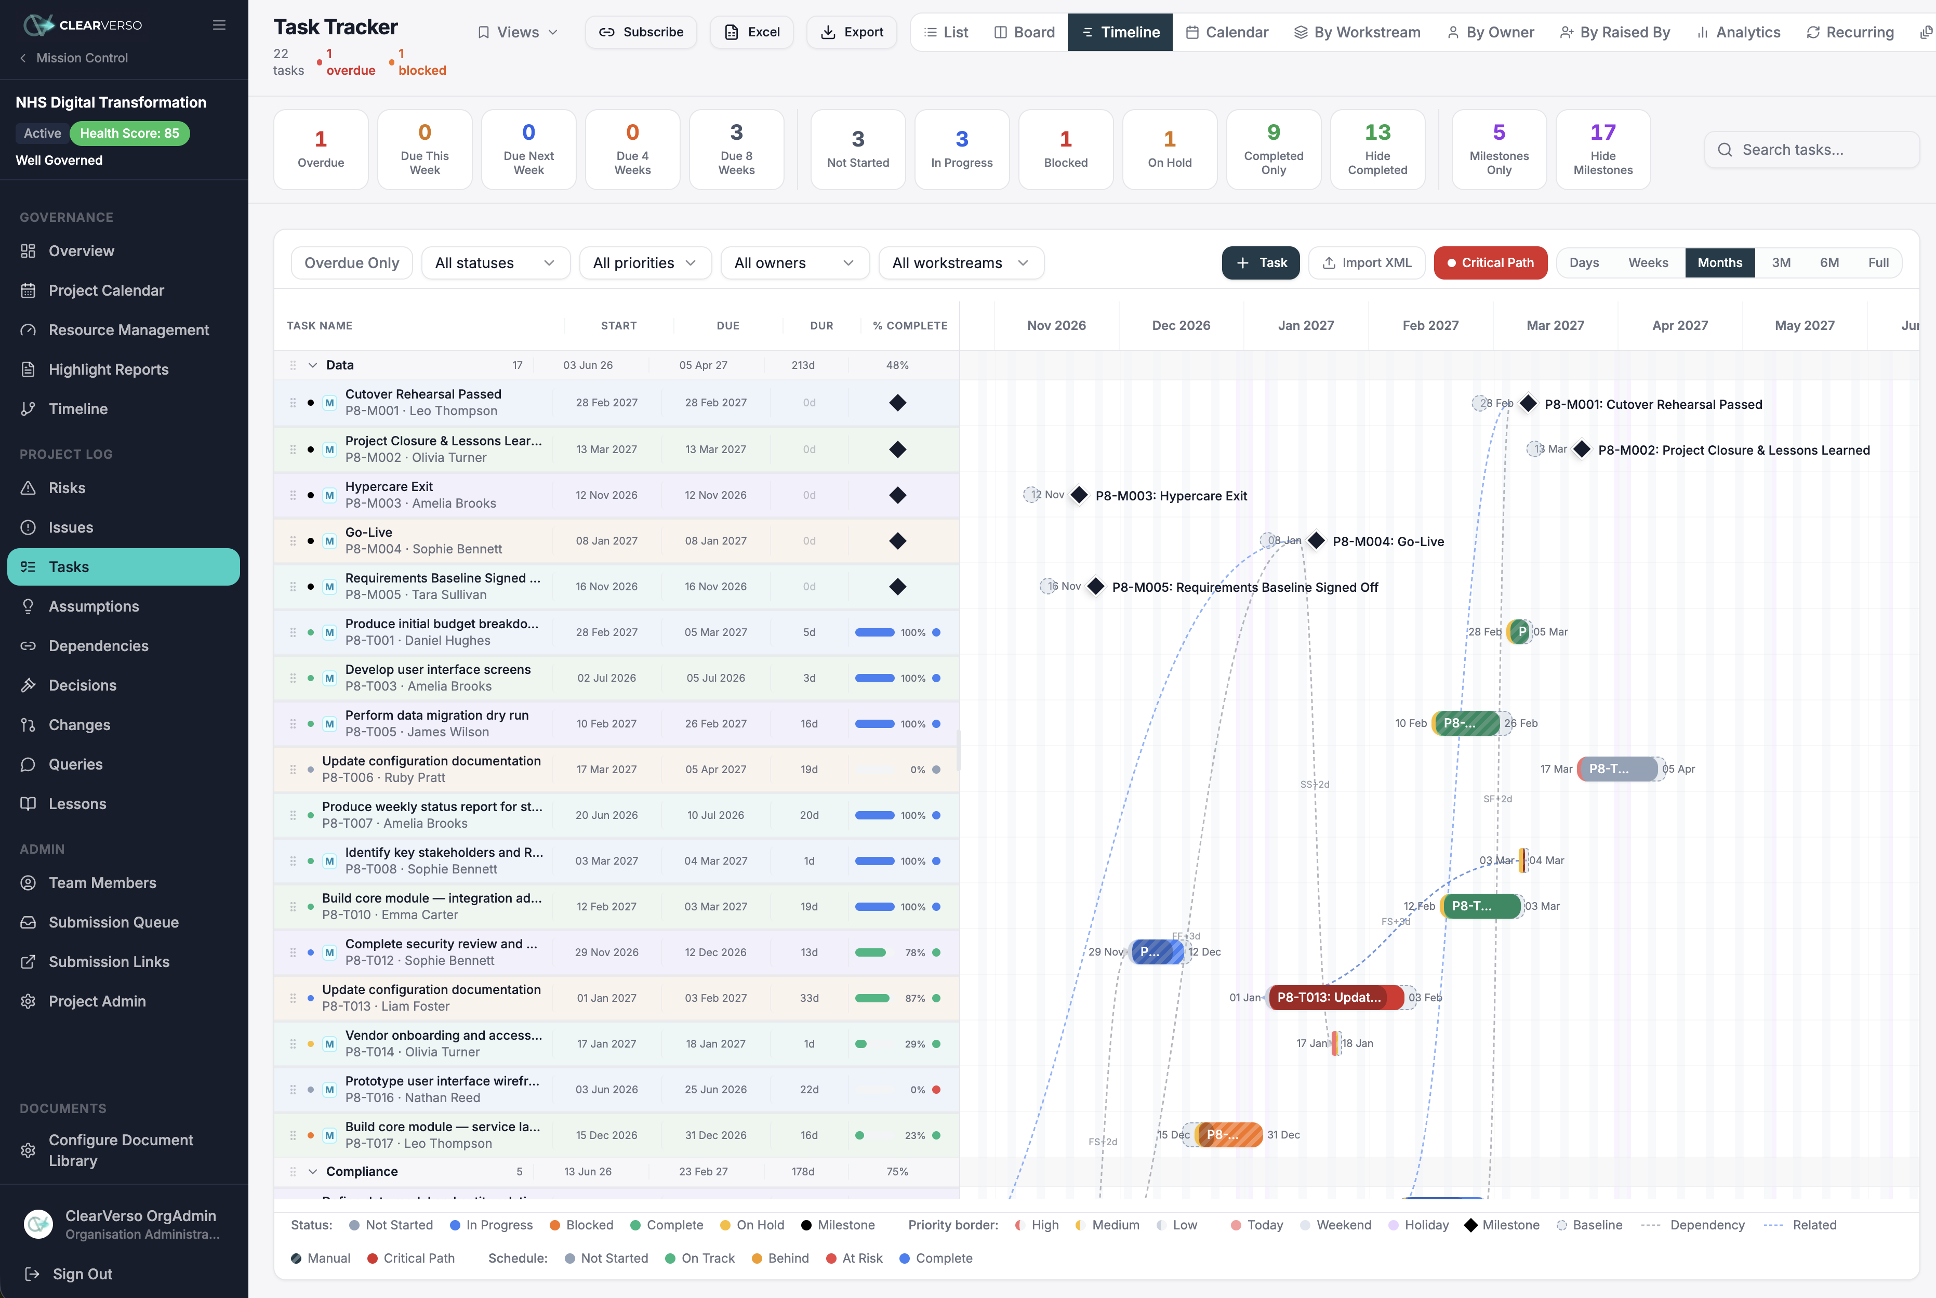Collapse the Compliance workstream group
Viewport: 1936px width, 1298px height.
click(x=313, y=1171)
